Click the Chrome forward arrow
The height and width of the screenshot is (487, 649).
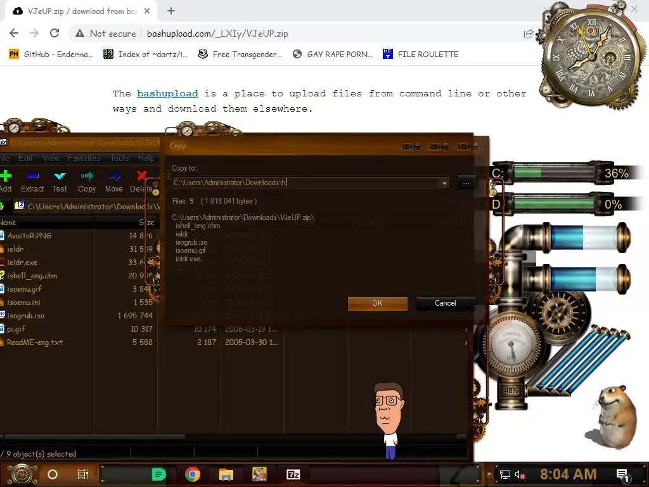34,33
